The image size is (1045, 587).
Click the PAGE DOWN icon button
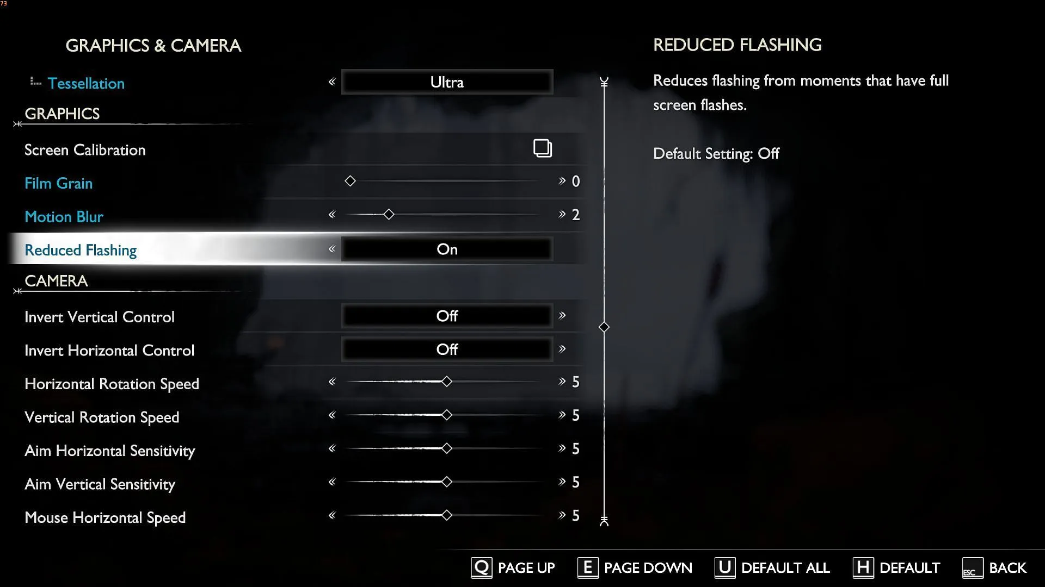click(587, 567)
